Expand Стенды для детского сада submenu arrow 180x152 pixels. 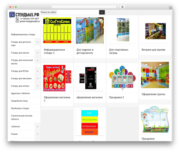point(37,42)
